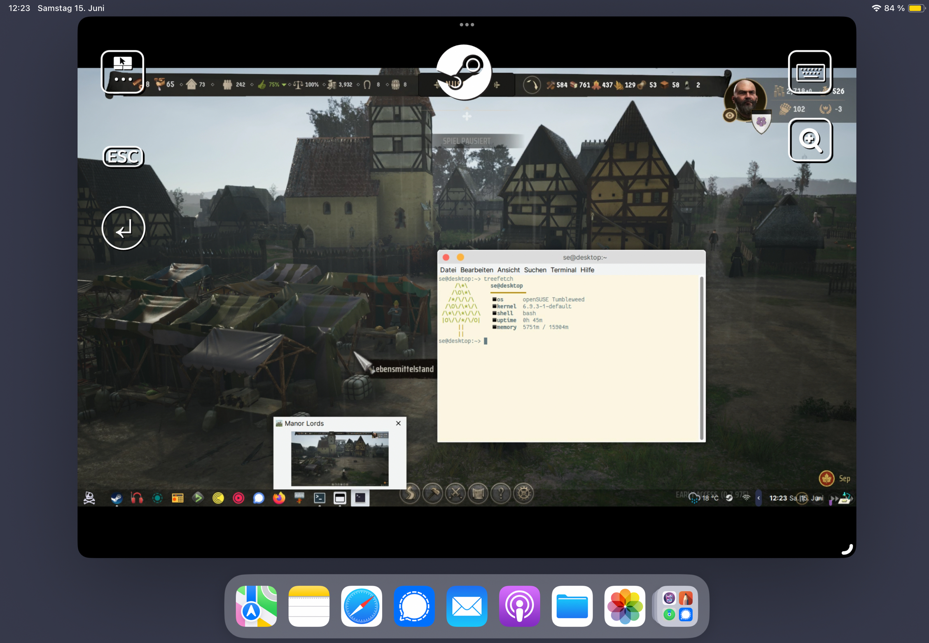Image resolution: width=929 pixels, height=643 pixels.
Task: Open the game settings gear button
Action: [523, 493]
